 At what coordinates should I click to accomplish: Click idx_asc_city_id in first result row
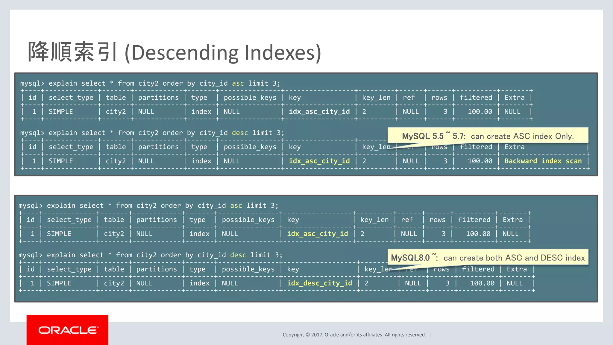[319, 112]
